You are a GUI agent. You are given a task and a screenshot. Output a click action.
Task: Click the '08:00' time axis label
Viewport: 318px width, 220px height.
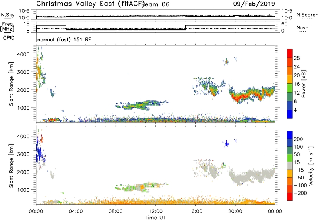tap(116, 212)
